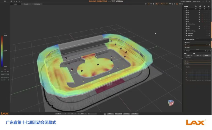Mute Group 3 via list row speaker
The height and width of the screenshot is (130, 212).
point(207,45)
